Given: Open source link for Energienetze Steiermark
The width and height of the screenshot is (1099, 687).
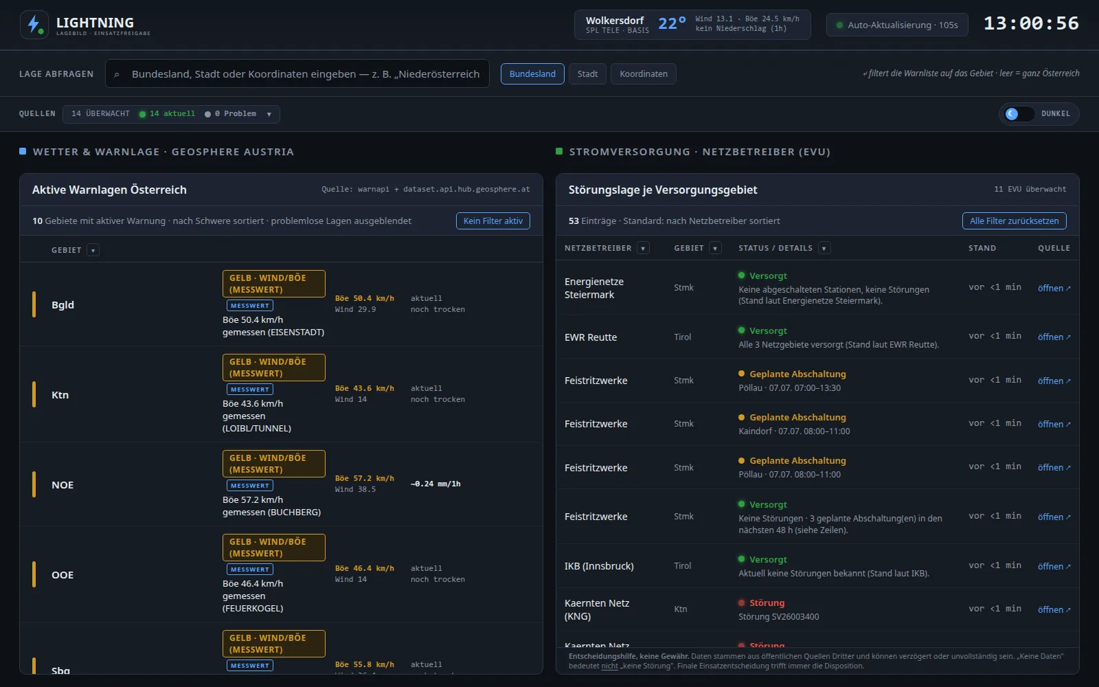Looking at the screenshot, I should pos(1054,288).
